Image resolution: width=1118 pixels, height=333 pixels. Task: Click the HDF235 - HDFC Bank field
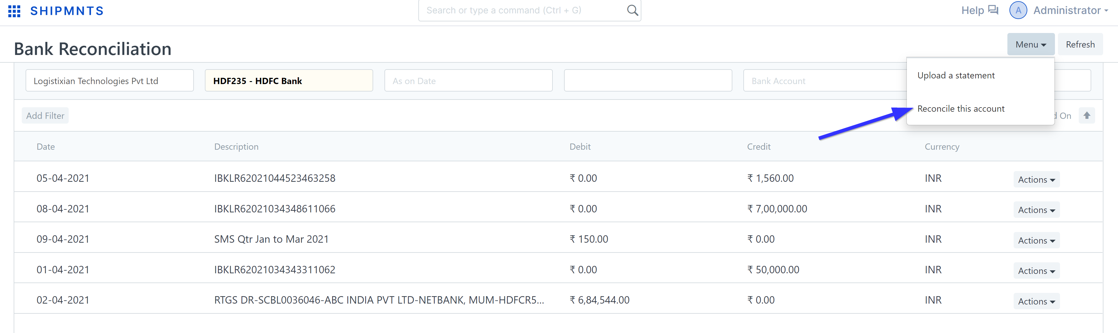(x=289, y=81)
